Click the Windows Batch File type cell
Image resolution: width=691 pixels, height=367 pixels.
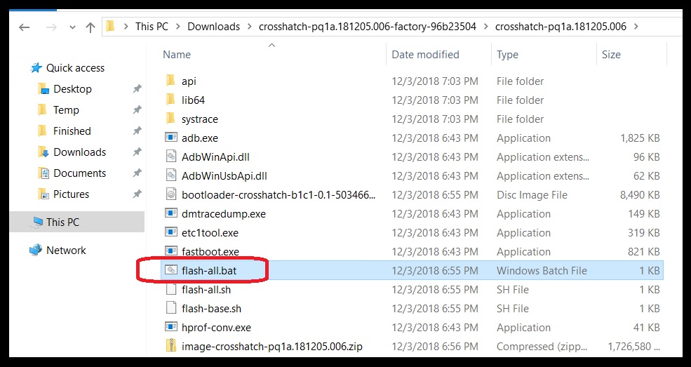[542, 271]
